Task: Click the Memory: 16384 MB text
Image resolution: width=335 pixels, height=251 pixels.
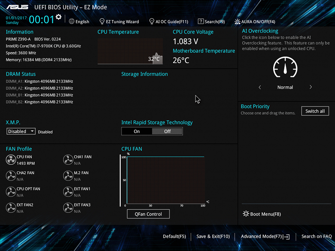Action: coord(39,60)
